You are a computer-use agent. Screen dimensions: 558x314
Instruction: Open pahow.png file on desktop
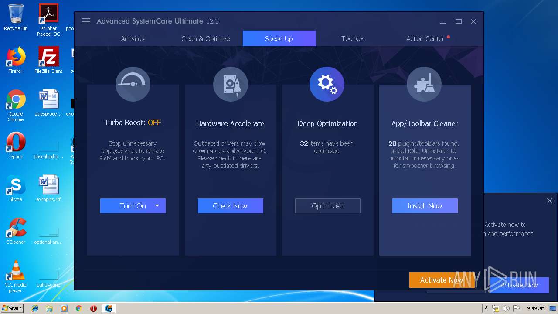coord(48,279)
